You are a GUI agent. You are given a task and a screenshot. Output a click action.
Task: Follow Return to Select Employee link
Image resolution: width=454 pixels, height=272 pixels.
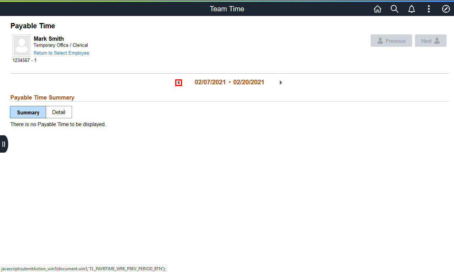coord(61,53)
